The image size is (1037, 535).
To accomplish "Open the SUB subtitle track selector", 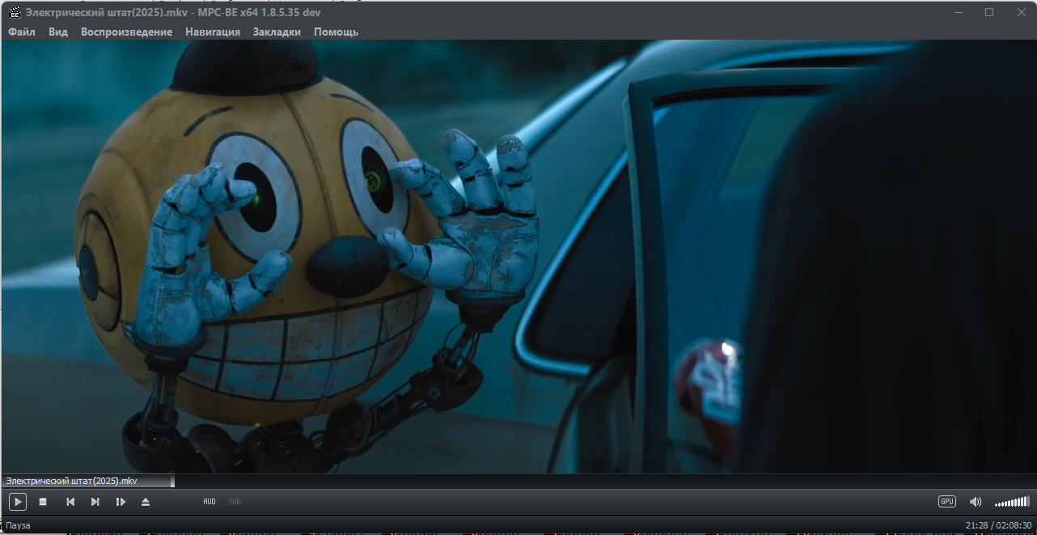I will [234, 502].
